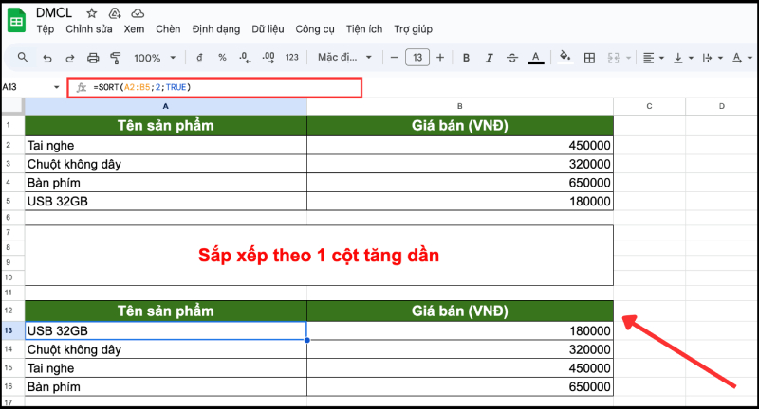Open the Chèn menu
The image size is (759, 409).
[168, 29]
